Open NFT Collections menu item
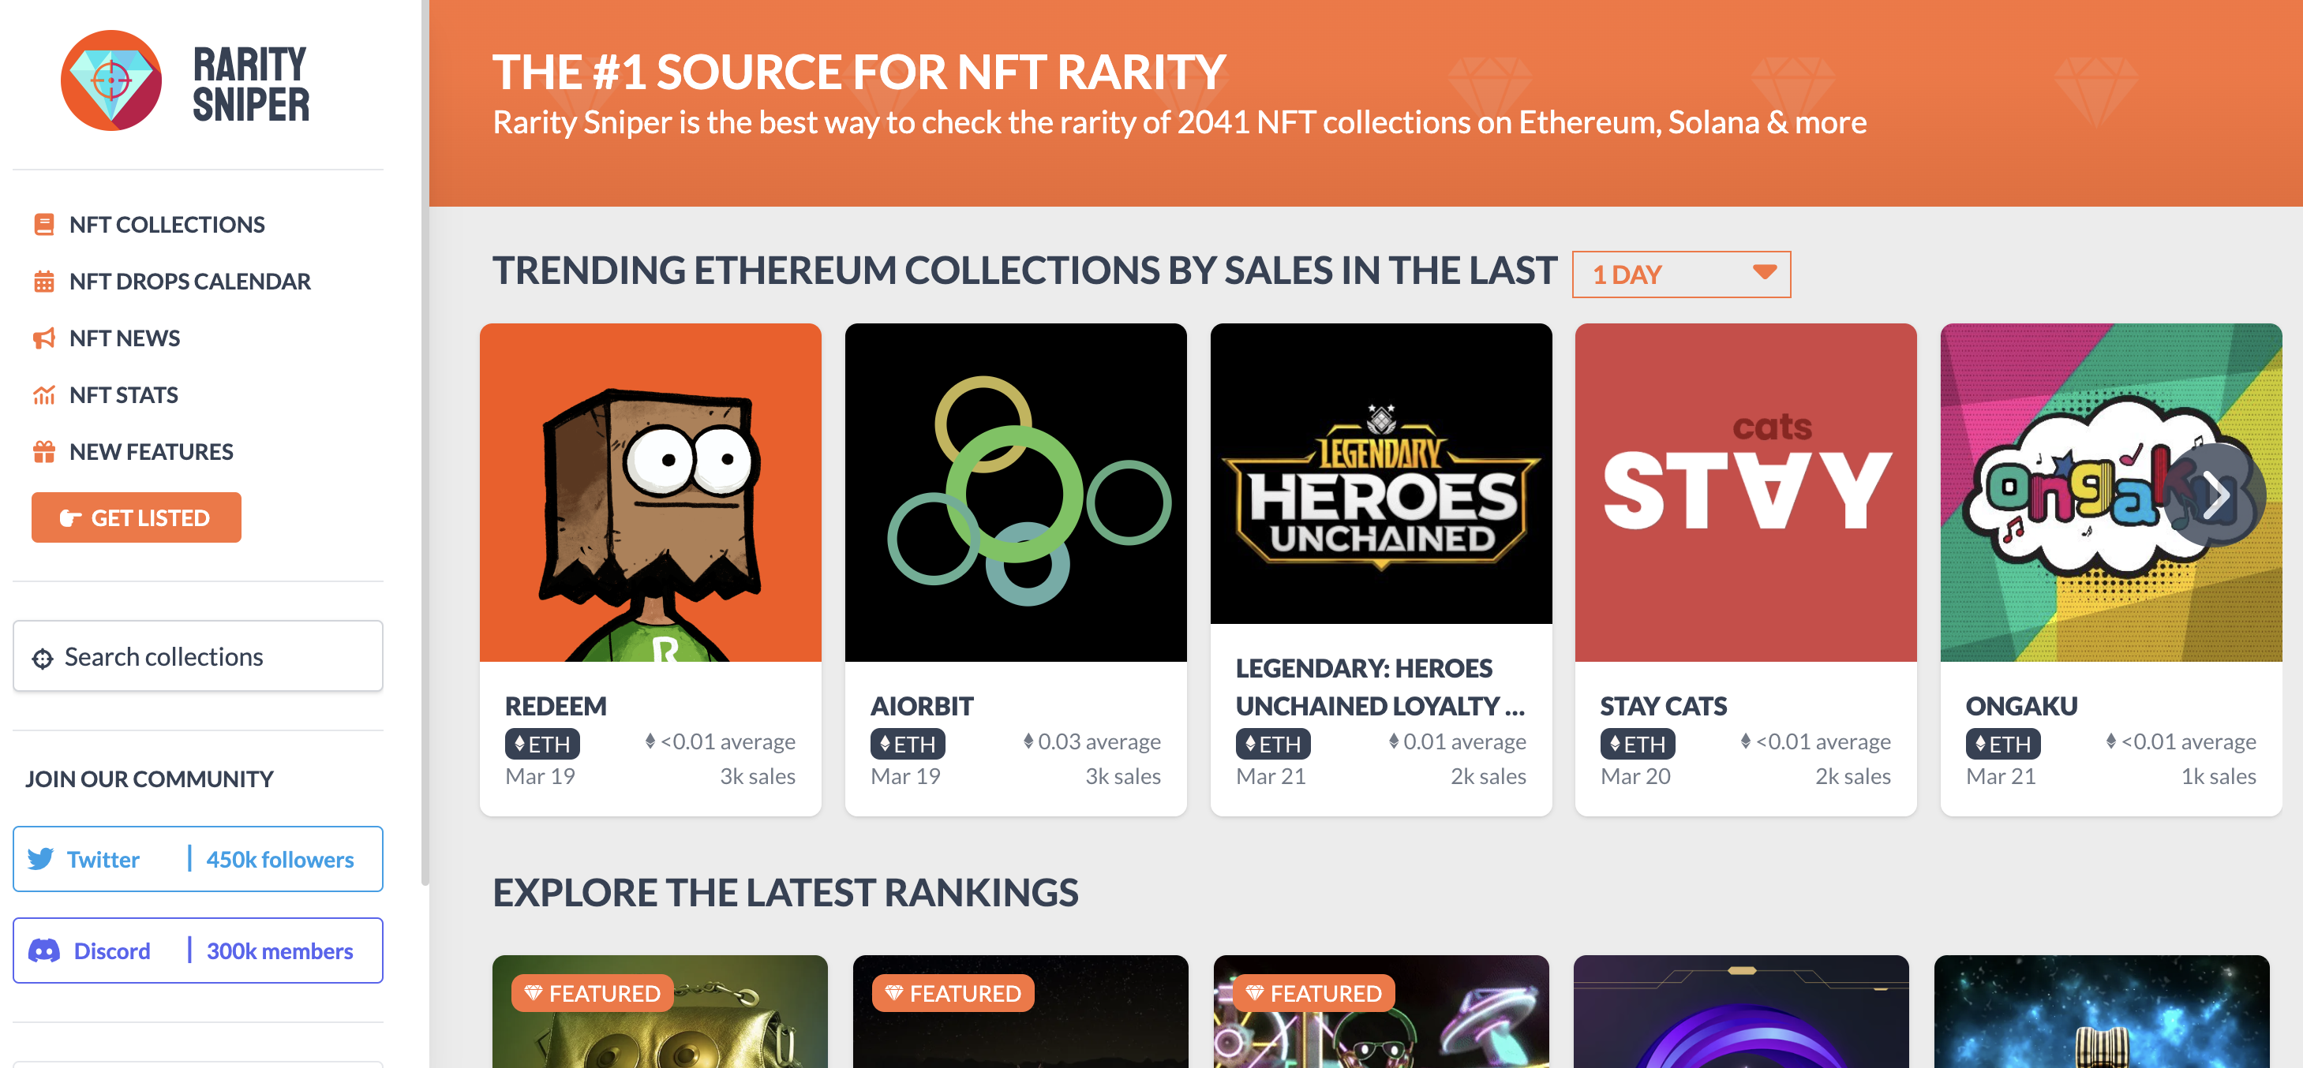The image size is (2303, 1068). click(x=167, y=224)
